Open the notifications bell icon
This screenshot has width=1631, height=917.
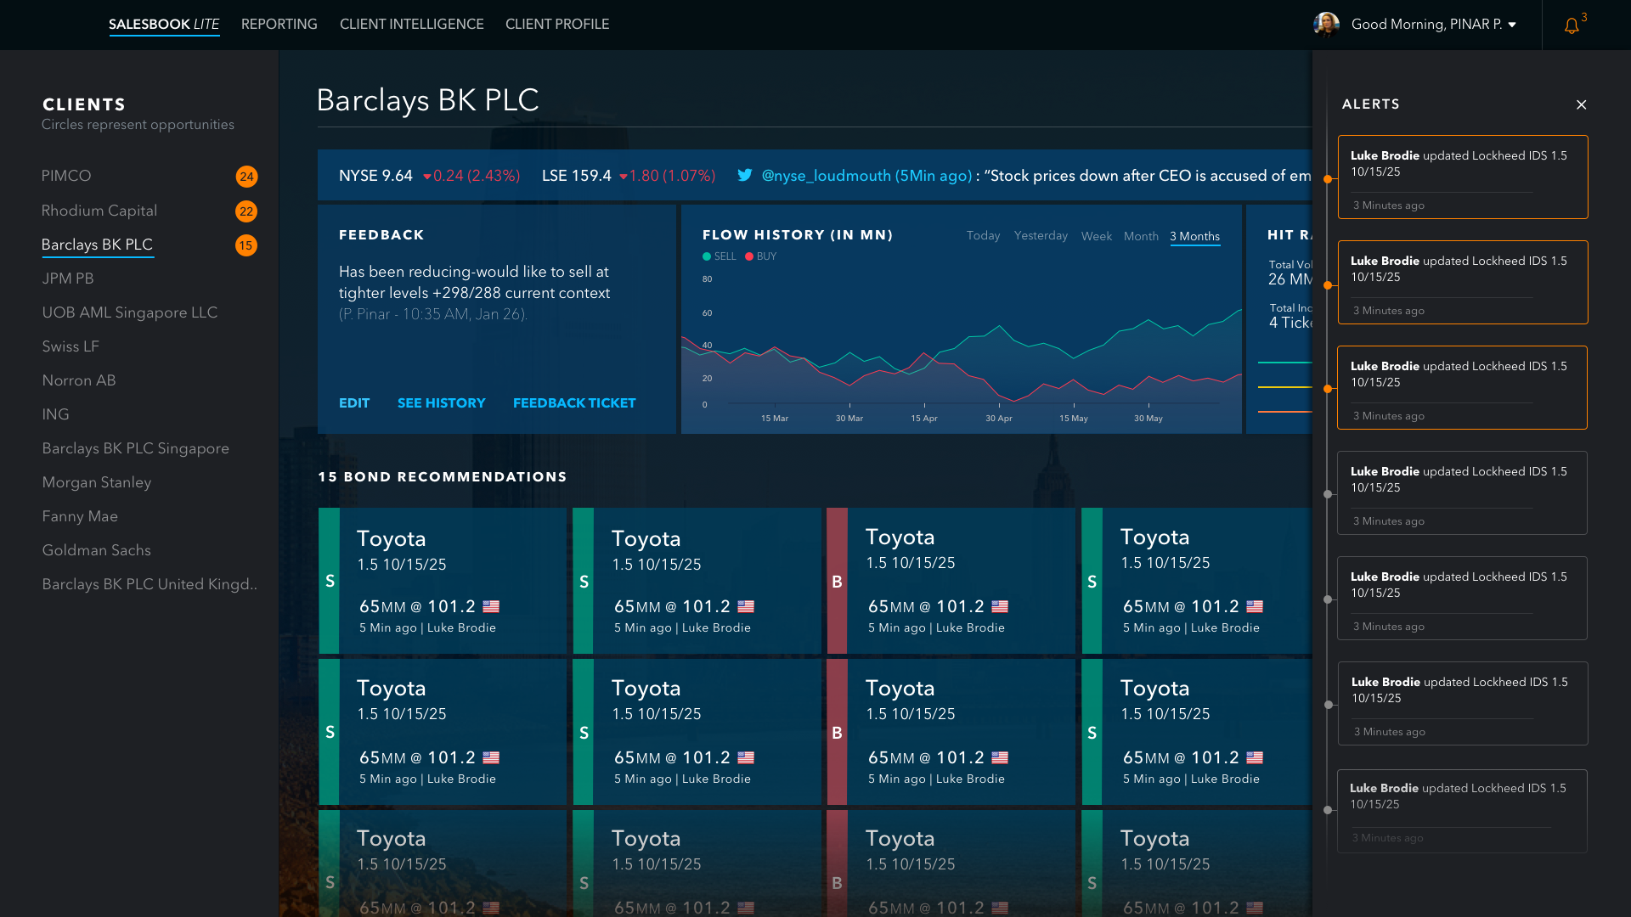[x=1572, y=25]
